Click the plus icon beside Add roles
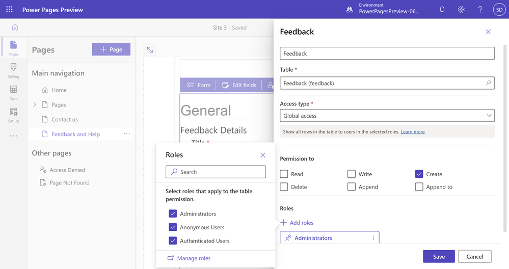This screenshot has width=509, height=269. click(x=283, y=223)
